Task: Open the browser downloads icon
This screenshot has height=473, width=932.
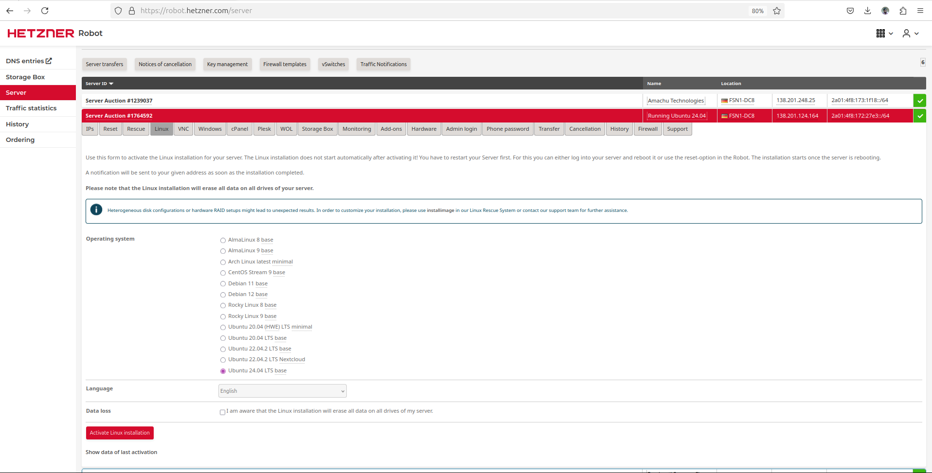Action: coord(867,11)
